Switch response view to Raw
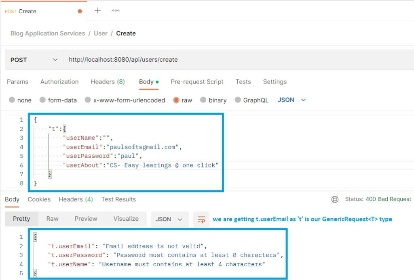This screenshot has width=414, height=280. point(52,219)
